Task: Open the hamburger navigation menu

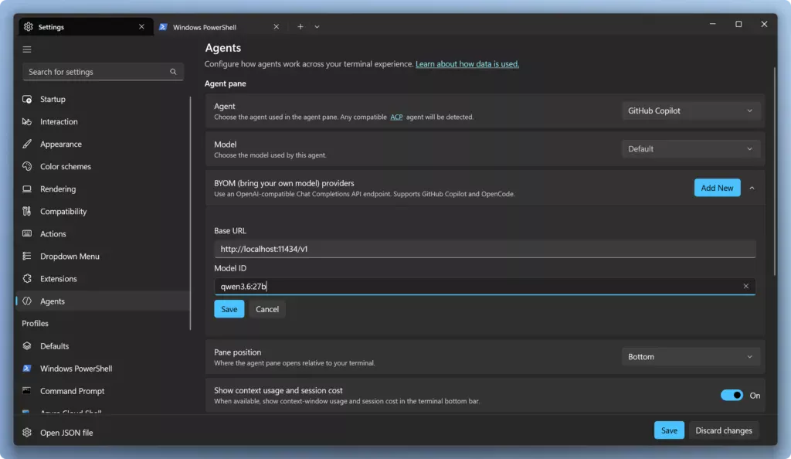Action: coord(27,49)
